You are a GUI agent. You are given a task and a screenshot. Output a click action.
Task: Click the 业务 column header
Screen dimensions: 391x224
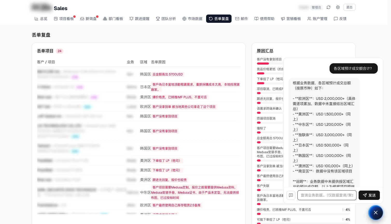pyautogui.click(x=130, y=62)
